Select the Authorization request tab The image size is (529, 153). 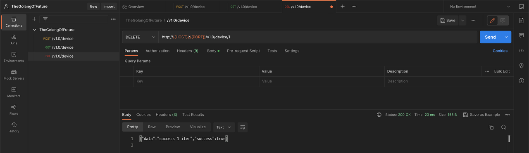click(157, 51)
